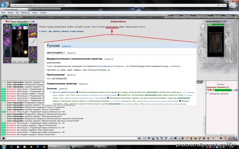The height and width of the screenshot is (149, 239).
Task: Open the smileys icon in chat toolbar
Action: click(171, 138)
